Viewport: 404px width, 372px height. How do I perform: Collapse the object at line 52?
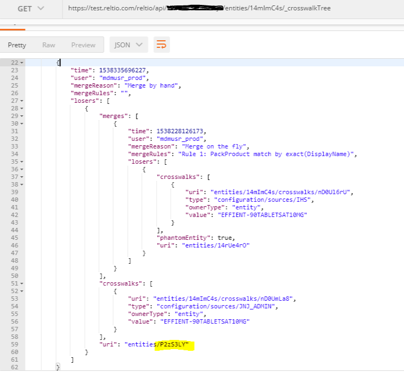tap(22, 291)
